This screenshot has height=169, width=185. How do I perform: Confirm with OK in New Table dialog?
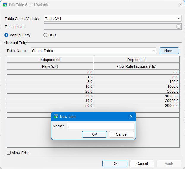94,134
